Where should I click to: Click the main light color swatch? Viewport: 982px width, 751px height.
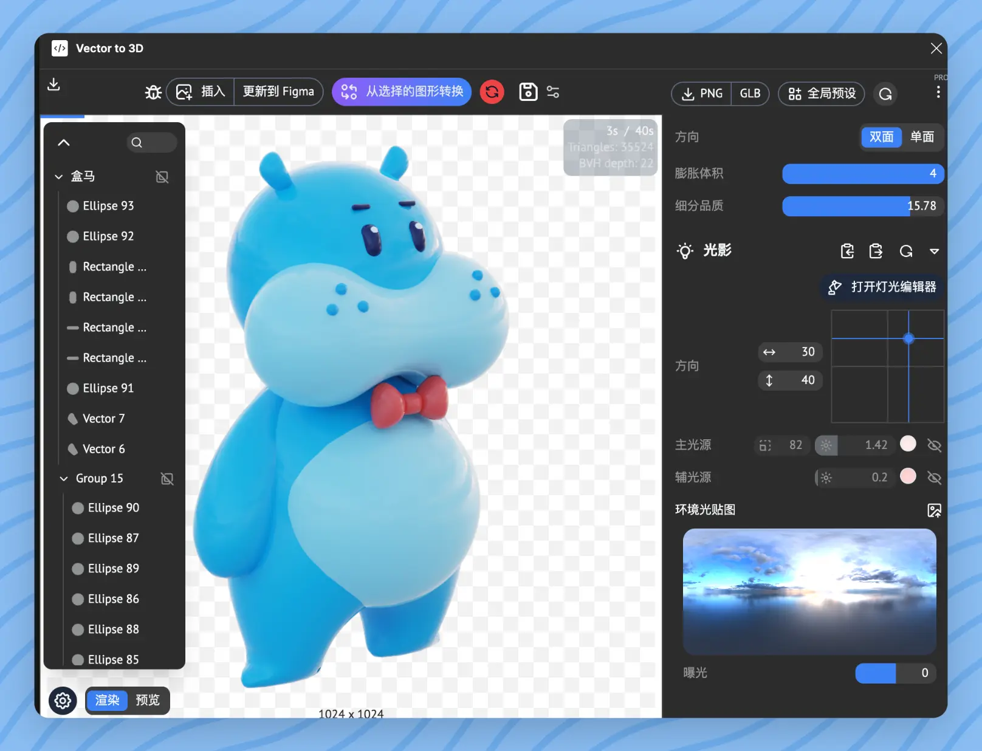coord(908,444)
